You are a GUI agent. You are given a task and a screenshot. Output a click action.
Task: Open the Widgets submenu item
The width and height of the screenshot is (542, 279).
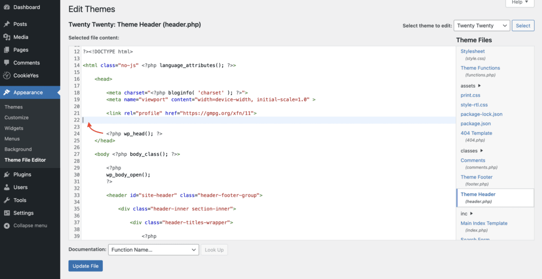[14, 128]
